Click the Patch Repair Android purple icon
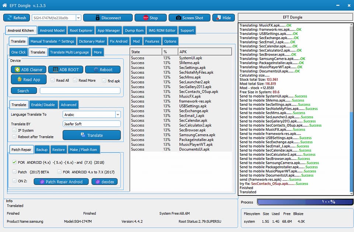 [x=42, y=182]
